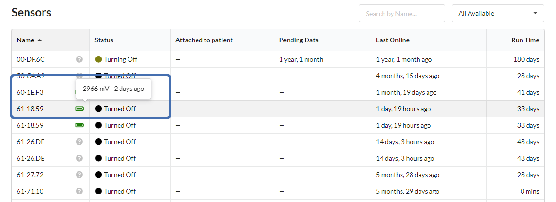The height and width of the screenshot is (202, 556).
Task: Sort sensors by the Run Time header
Action: click(x=525, y=40)
